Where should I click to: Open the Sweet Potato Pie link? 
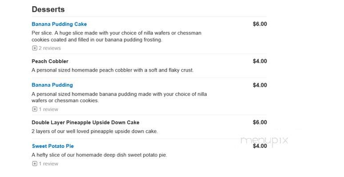click(x=53, y=146)
